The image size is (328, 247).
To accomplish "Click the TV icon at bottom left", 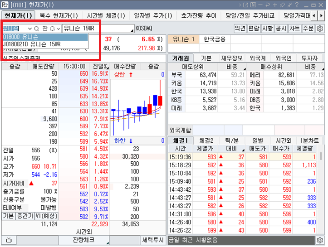I will pyautogui.click(x=9, y=240).
